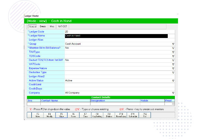Image resolution: width=202 pixels, height=139 pixels.
Task: Expand the Group dropdown arrow
Action: click(x=173, y=44)
